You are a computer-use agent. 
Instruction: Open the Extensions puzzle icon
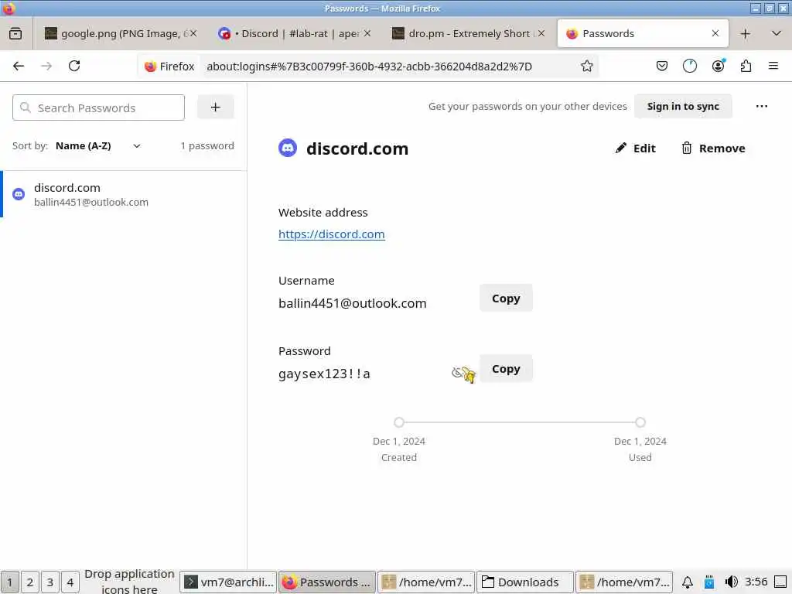746,67
